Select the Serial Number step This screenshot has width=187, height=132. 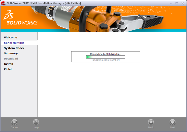pos(14,43)
